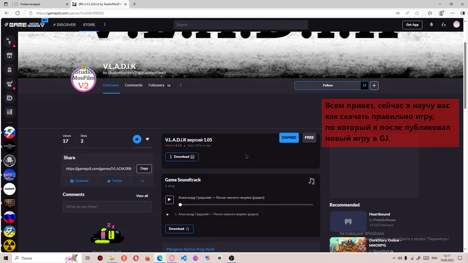Click the FREE price tag
The width and height of the screenshot is (468, 263).
(x=309, y=137)
